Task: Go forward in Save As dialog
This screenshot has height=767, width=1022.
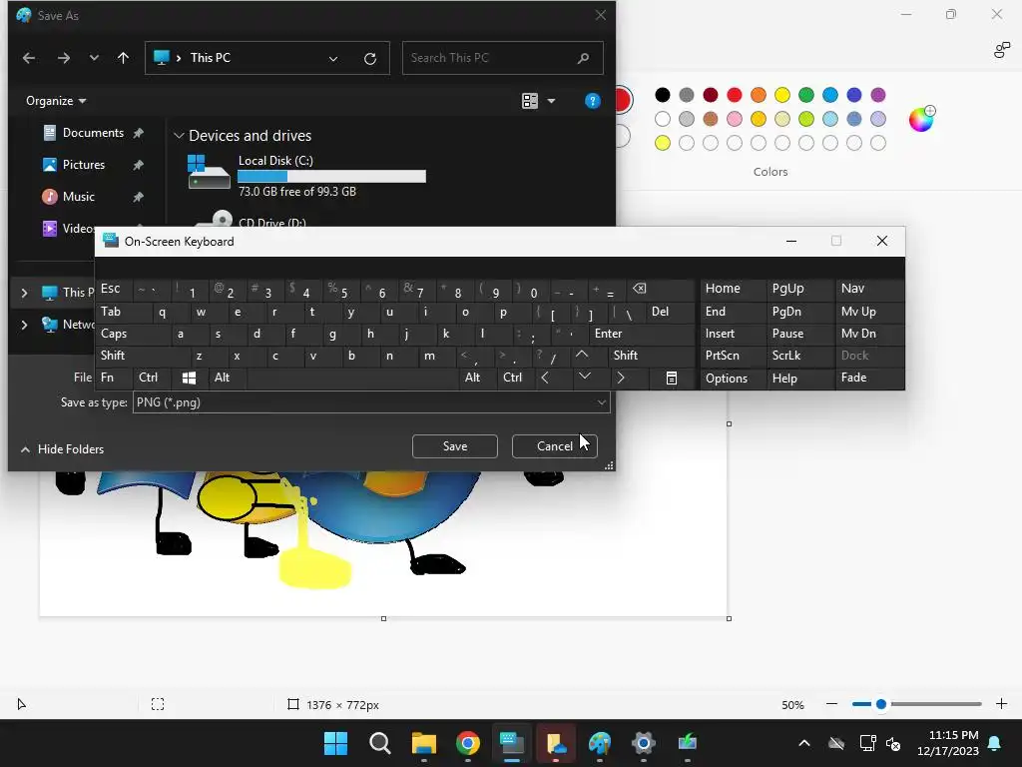Action: point(63,58)
